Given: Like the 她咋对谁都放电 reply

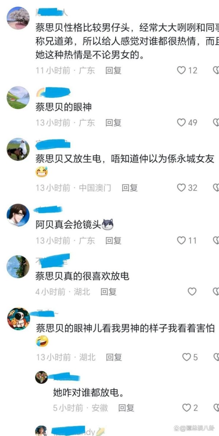Looking at the screenshot, I should point(187,408).
